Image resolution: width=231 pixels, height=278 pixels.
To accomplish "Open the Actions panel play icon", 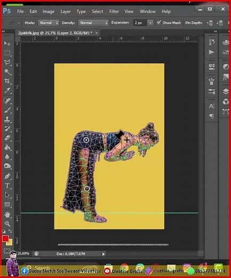I will (x=211, y=52).
